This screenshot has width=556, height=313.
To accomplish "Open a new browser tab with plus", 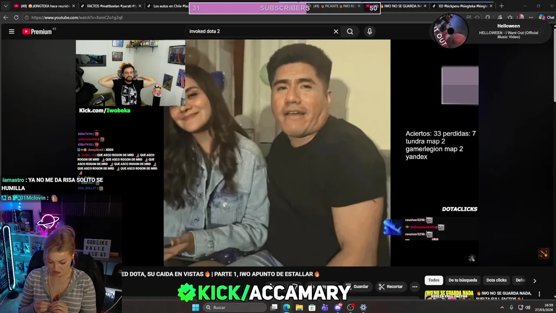I will click(x=501, y=6).
